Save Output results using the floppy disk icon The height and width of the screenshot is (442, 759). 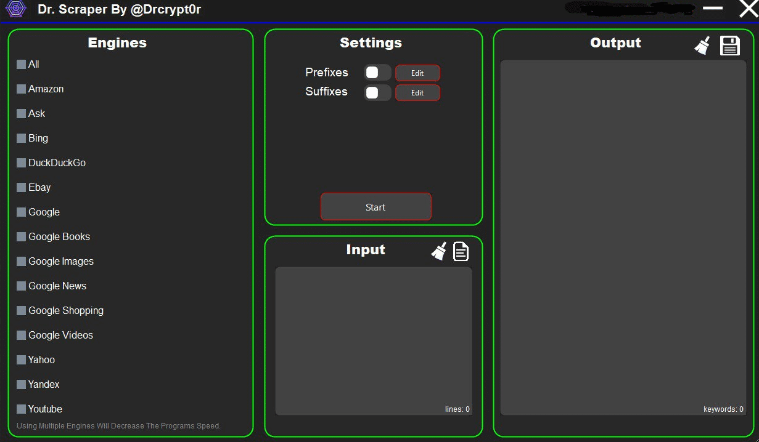click(x=730, y=45)
